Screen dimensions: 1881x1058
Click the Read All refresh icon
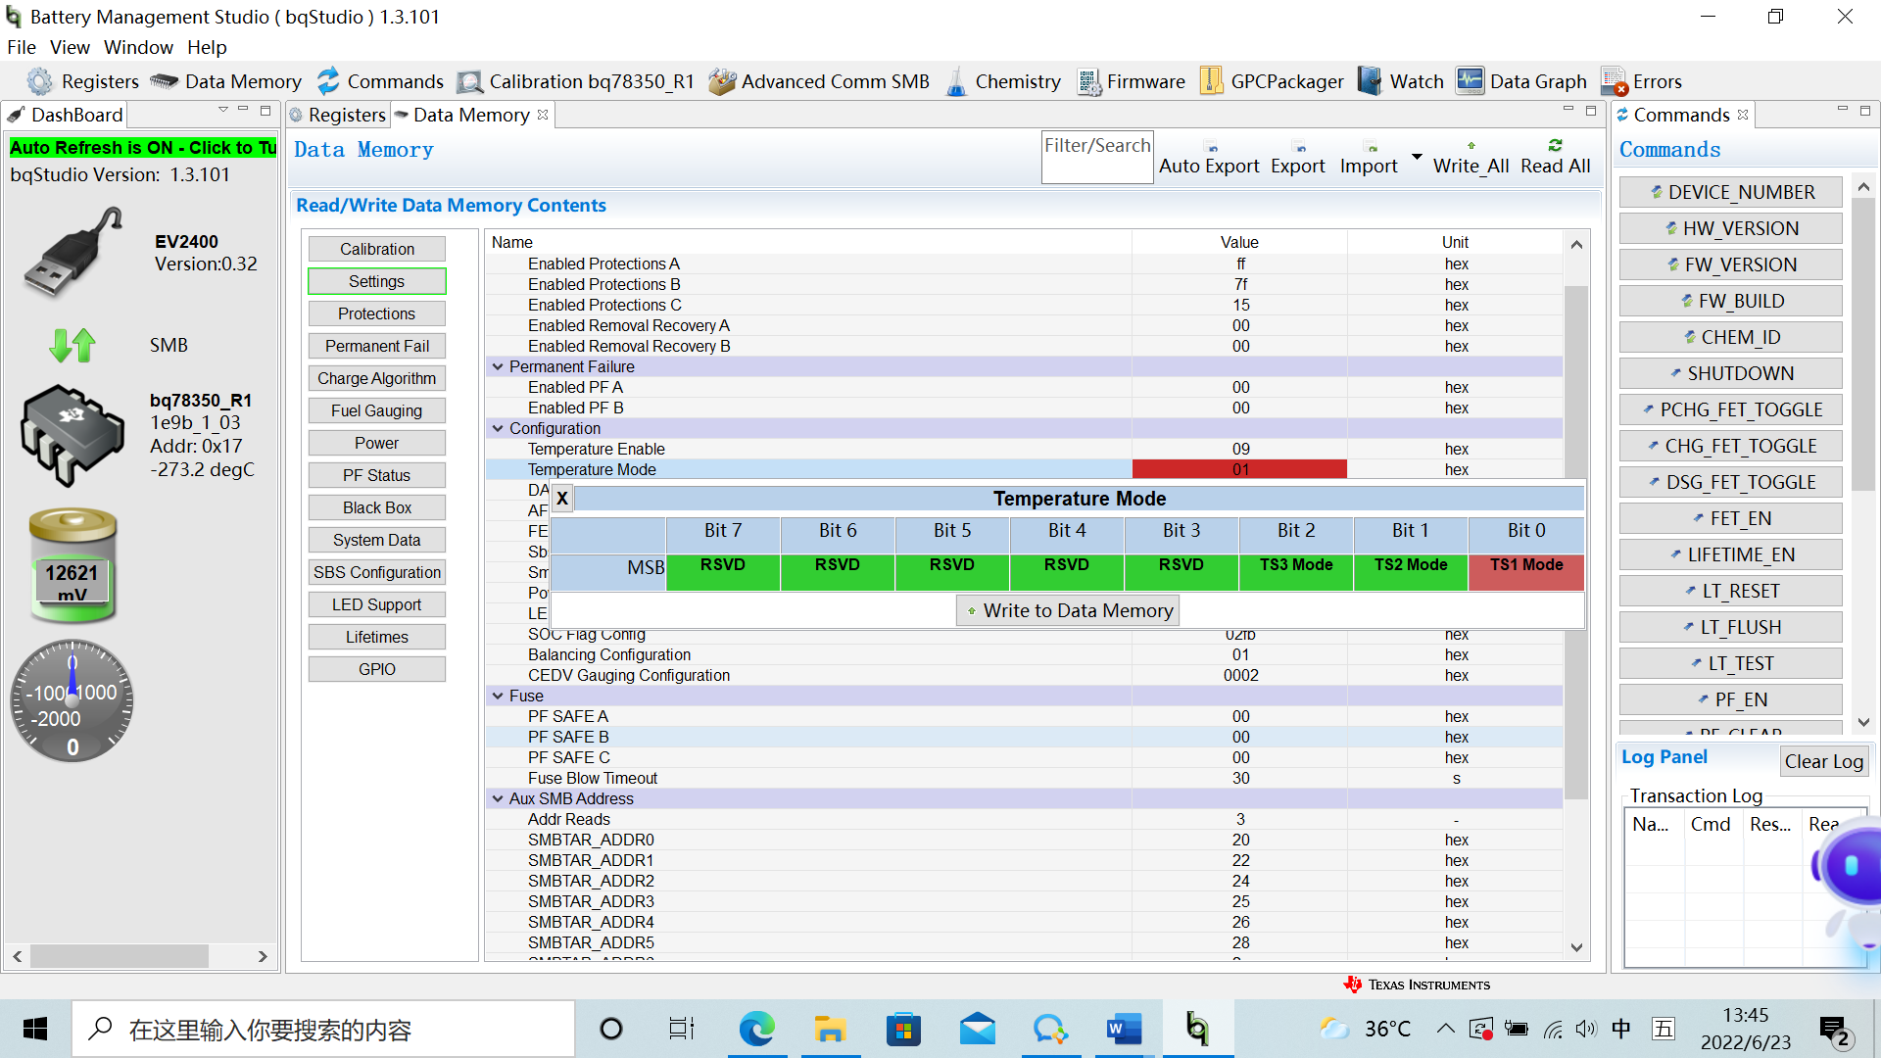pyautogui.click(x=1555, y=146)
